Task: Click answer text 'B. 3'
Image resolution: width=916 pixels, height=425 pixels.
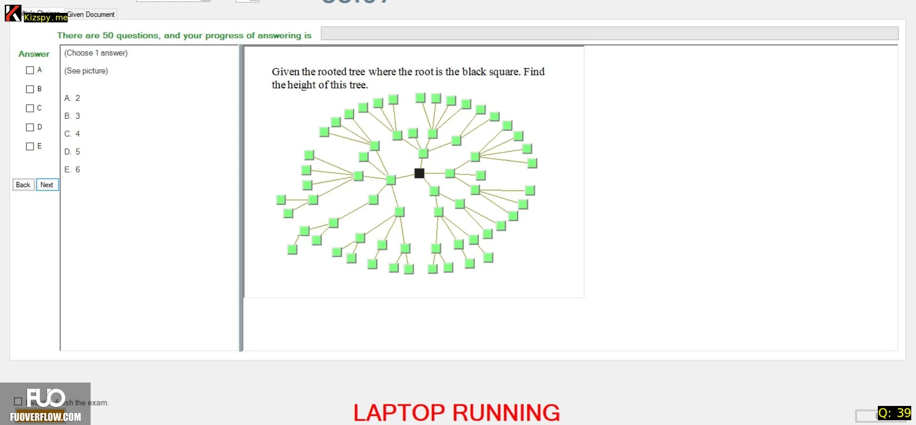Action: pyautogui.click(x=72, y=116)
